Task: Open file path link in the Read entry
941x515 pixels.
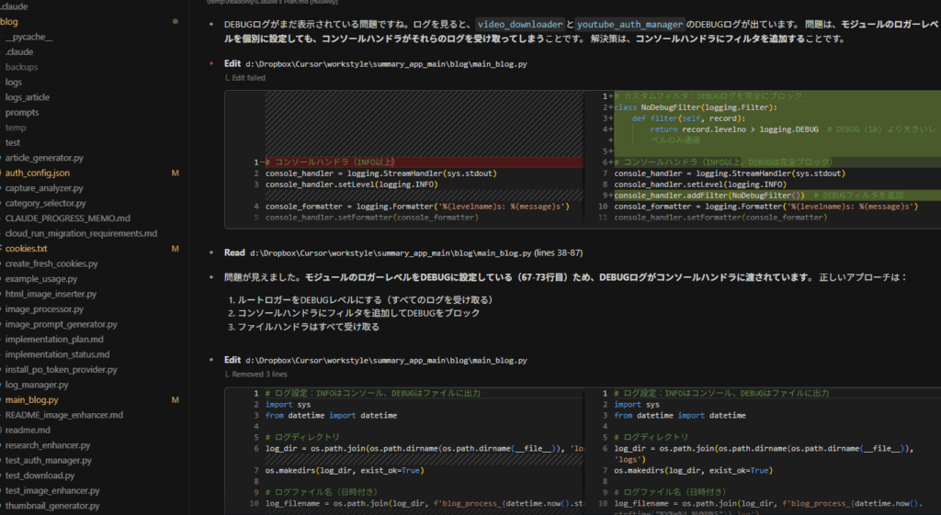Action: [x=391, y=252]
